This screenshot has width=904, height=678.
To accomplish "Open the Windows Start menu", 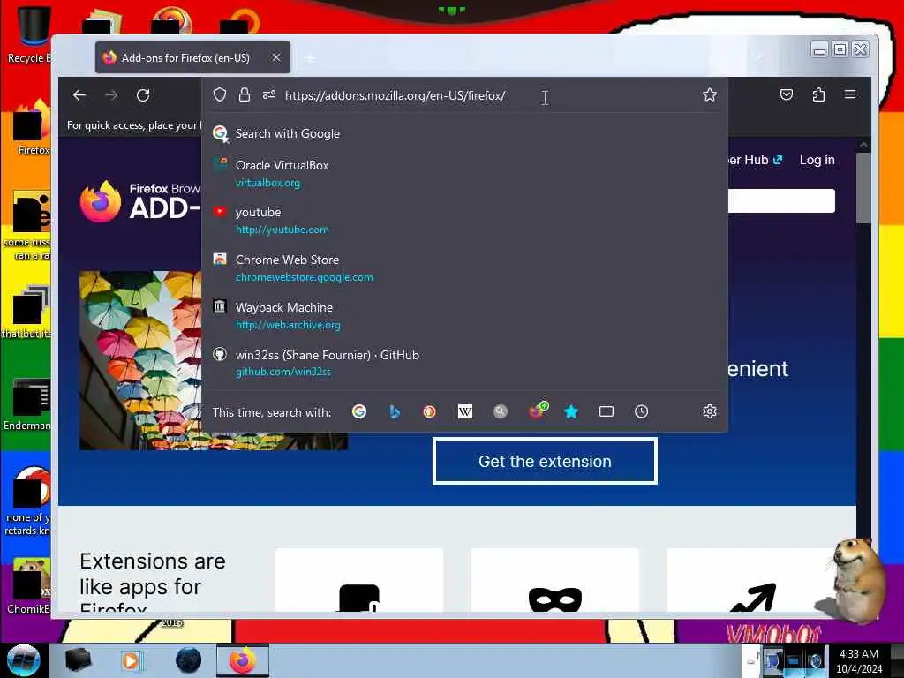I will click(23, 660).
